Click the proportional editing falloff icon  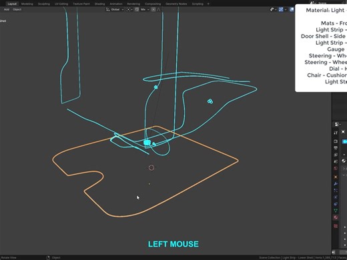tap(158, 9)
